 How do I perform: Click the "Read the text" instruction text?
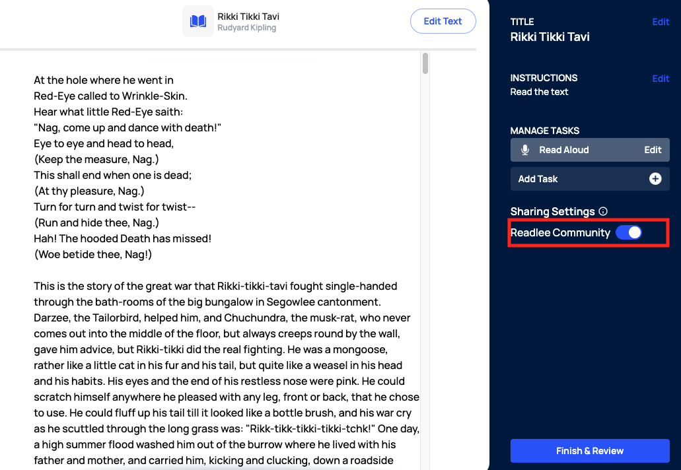[539, 92]
